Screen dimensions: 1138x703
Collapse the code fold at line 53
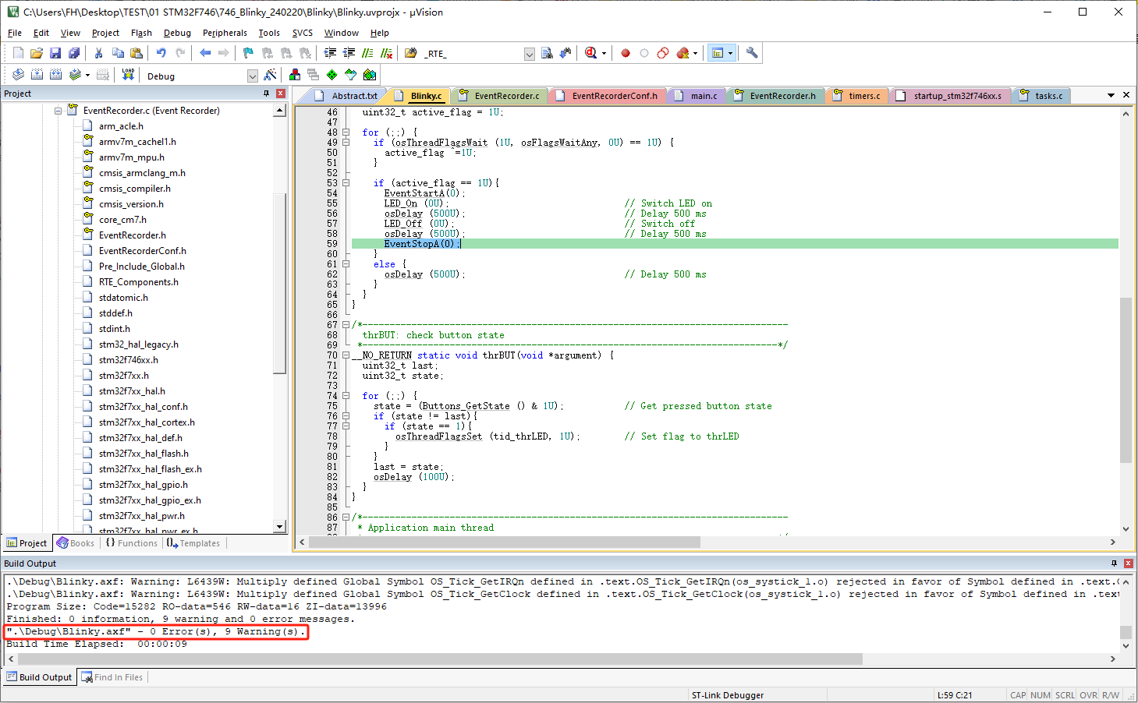pos(346,183)
